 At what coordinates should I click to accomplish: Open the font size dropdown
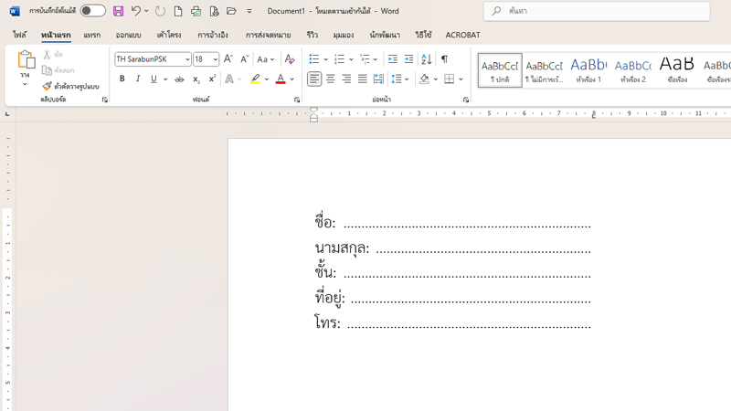216,59
